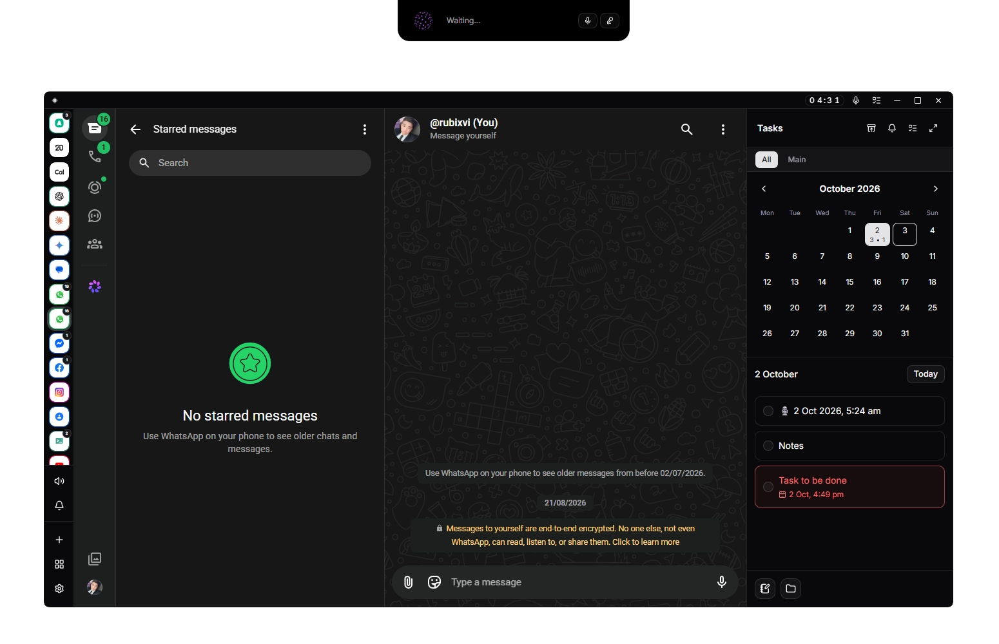Switch to the Main tab in Tasks

click(x=797, y=160)
